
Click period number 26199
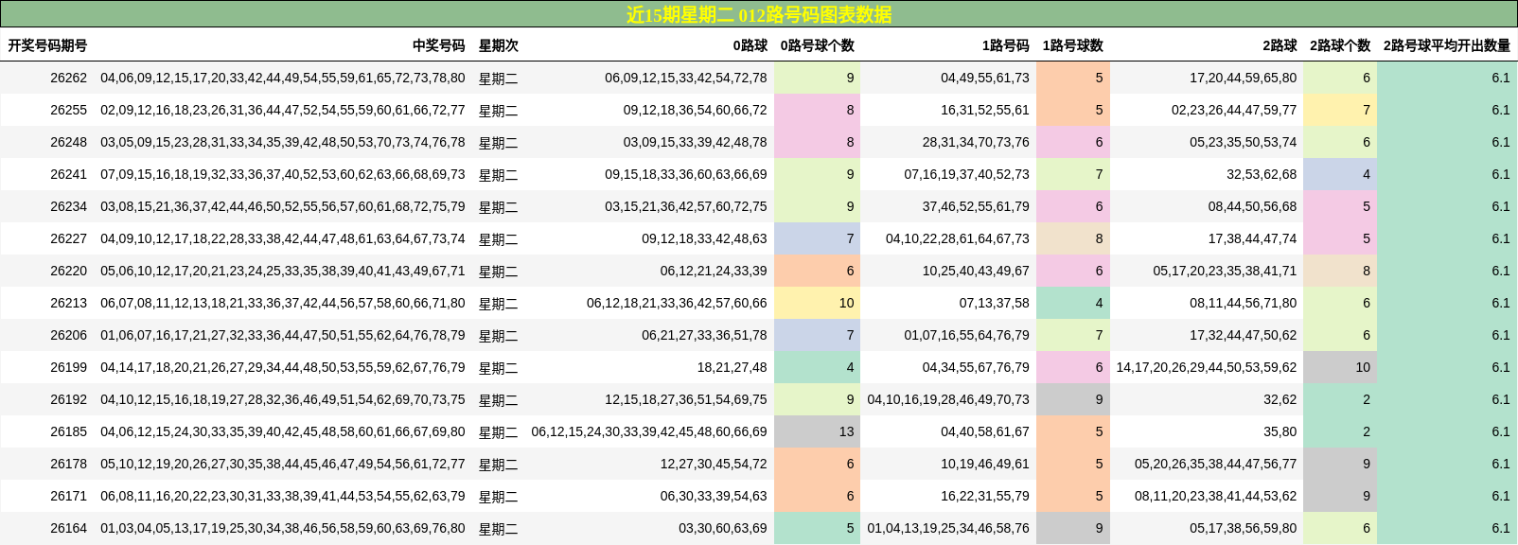(x=68, y=367)
